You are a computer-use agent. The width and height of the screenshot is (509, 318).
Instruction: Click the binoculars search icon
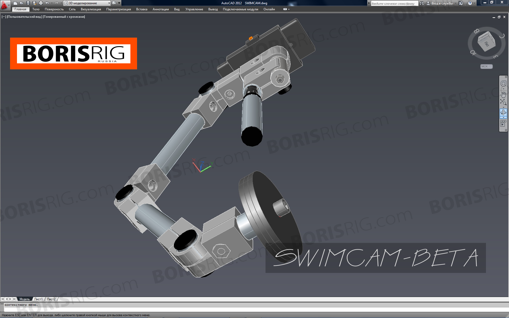[x=422, y=3]
